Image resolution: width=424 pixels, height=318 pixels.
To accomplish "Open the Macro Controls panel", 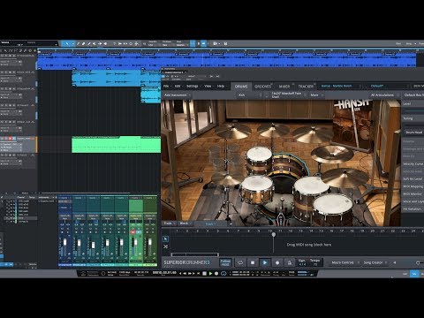I will coord(344,262).
